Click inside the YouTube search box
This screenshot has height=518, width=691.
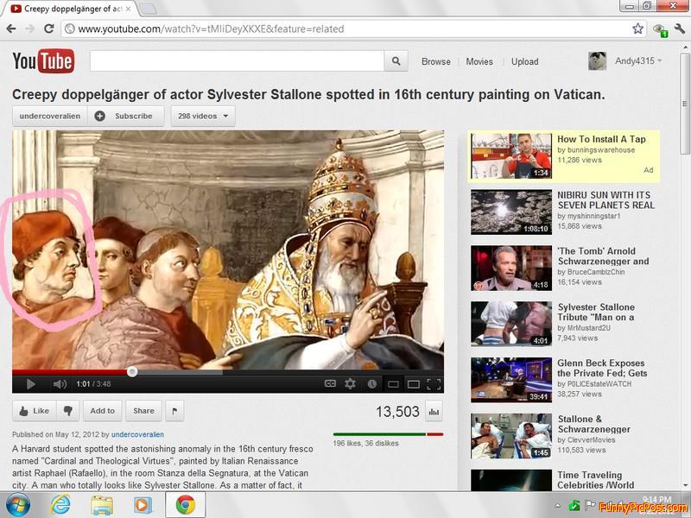pyautogui.click(x=237, y=61)
